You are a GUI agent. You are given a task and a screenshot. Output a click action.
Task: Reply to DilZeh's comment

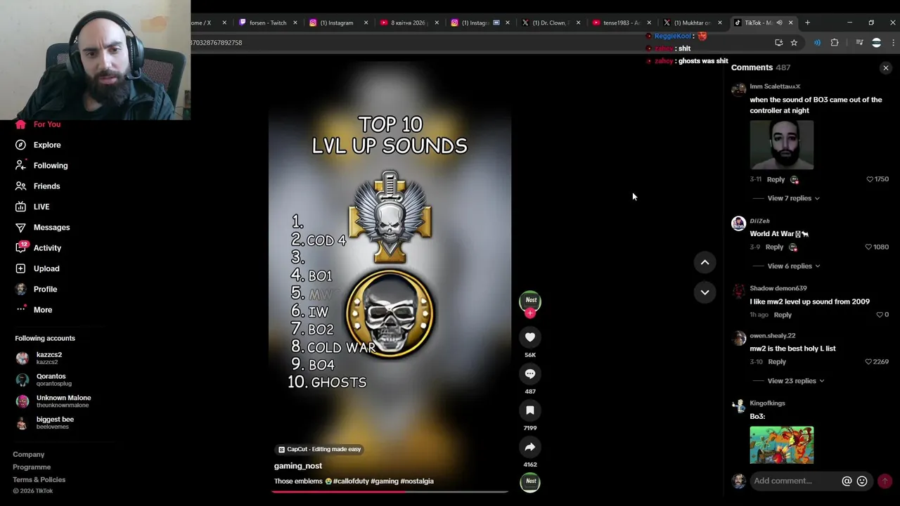(774, 247)
